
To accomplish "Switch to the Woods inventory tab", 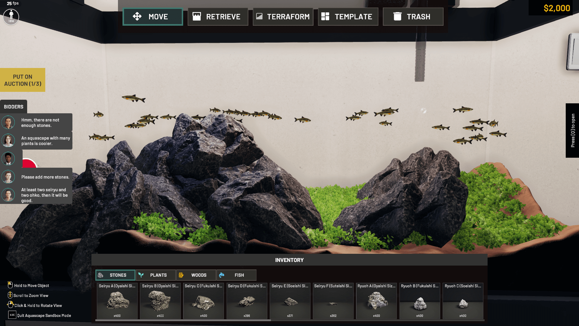I will pyautogui.click(x=196, y=275).
